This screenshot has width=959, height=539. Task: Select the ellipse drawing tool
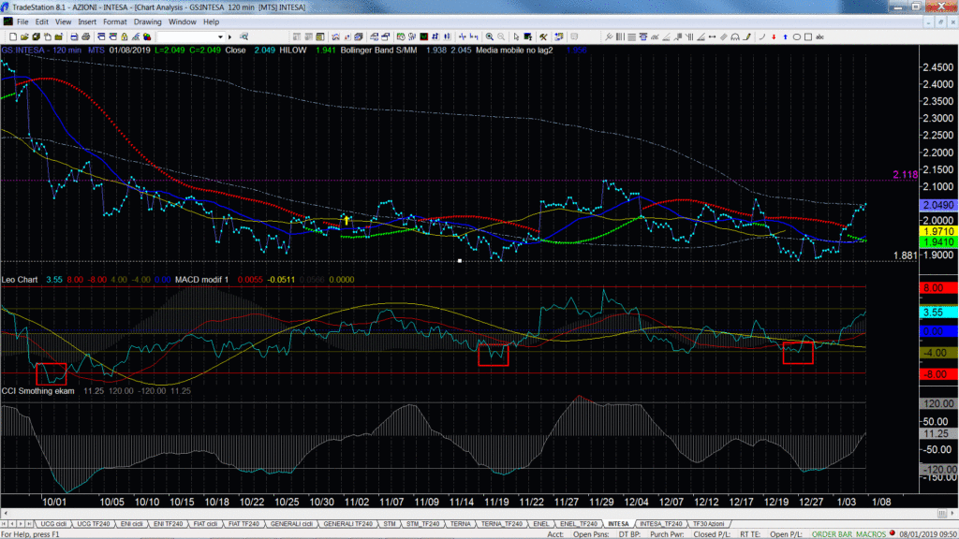tap(796, 36)
